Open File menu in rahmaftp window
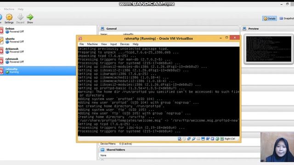The height and width of the screenshot is (165, 294). point(82,44)
